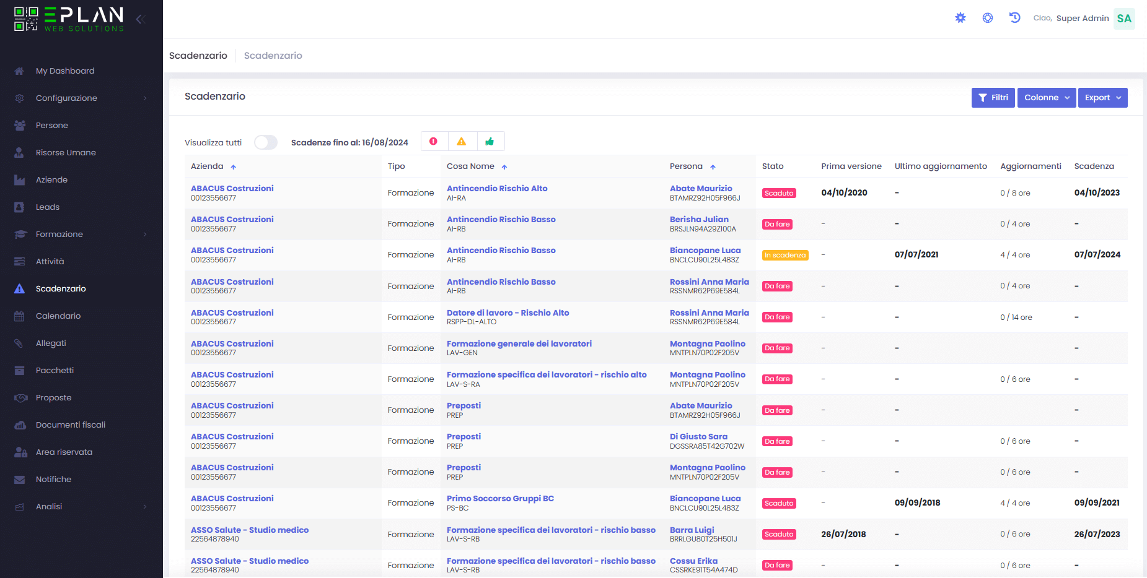1147x578 pixels.
Task: Open ABACUS Costruzioni in Antincendio Rischio Alto row
Action: (232, 189)
